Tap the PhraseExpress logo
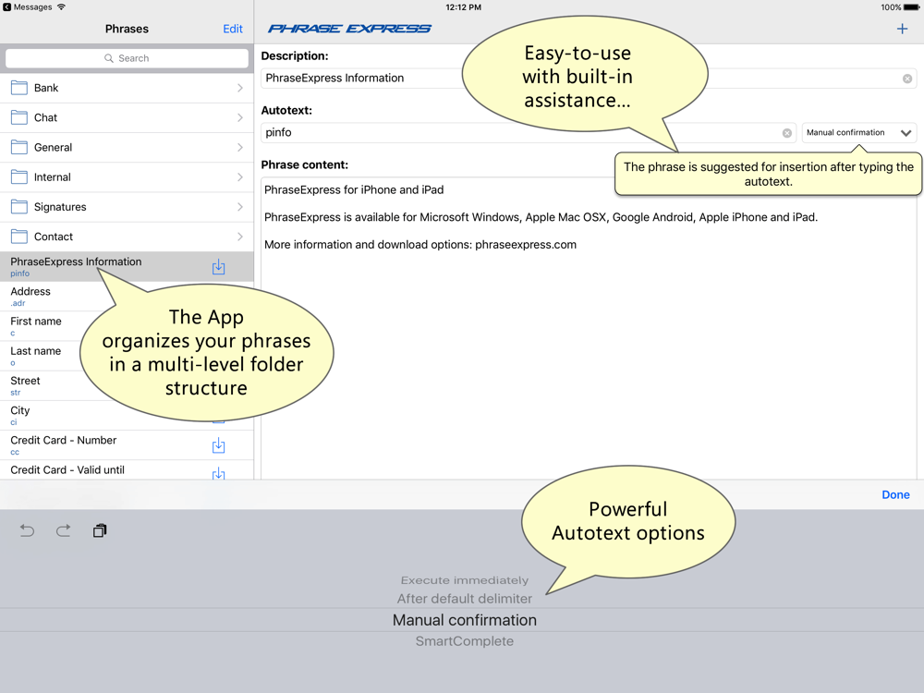Screen dimensions: 924x693 (349, 29)
